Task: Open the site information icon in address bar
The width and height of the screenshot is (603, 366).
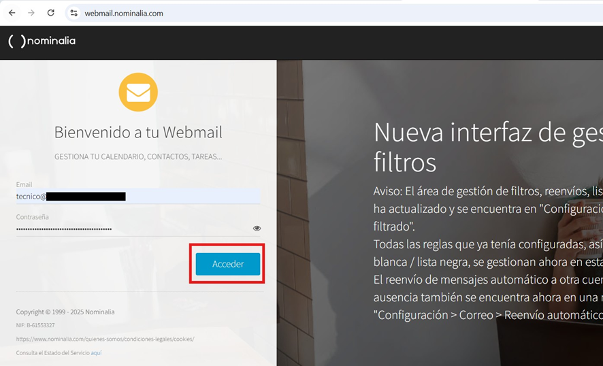Action: pos(74,13)
